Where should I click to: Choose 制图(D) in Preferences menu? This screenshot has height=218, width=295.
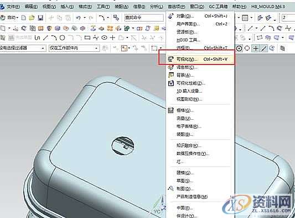(200, 189)
